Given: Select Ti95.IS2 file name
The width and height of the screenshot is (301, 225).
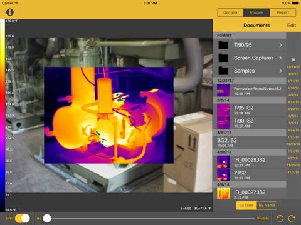Looking at the screenshot, I should (243, 108).
